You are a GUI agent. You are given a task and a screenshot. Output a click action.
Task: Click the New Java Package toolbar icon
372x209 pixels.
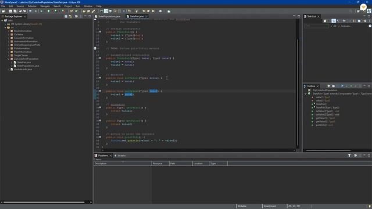71,11
